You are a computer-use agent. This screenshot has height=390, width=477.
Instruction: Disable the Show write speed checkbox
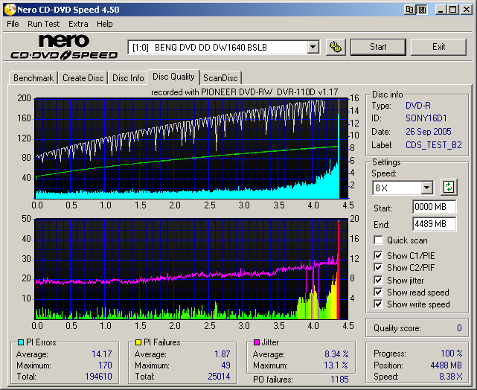pos(378,304)
